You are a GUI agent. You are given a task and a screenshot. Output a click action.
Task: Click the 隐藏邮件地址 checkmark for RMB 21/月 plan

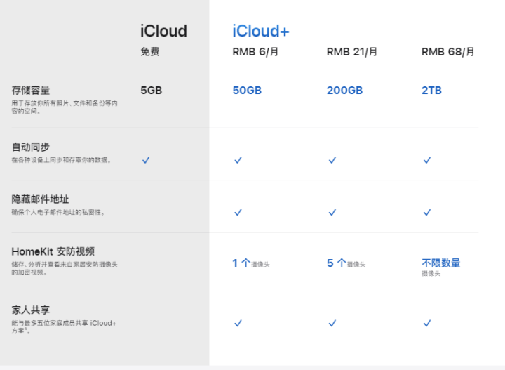point(332,212)
